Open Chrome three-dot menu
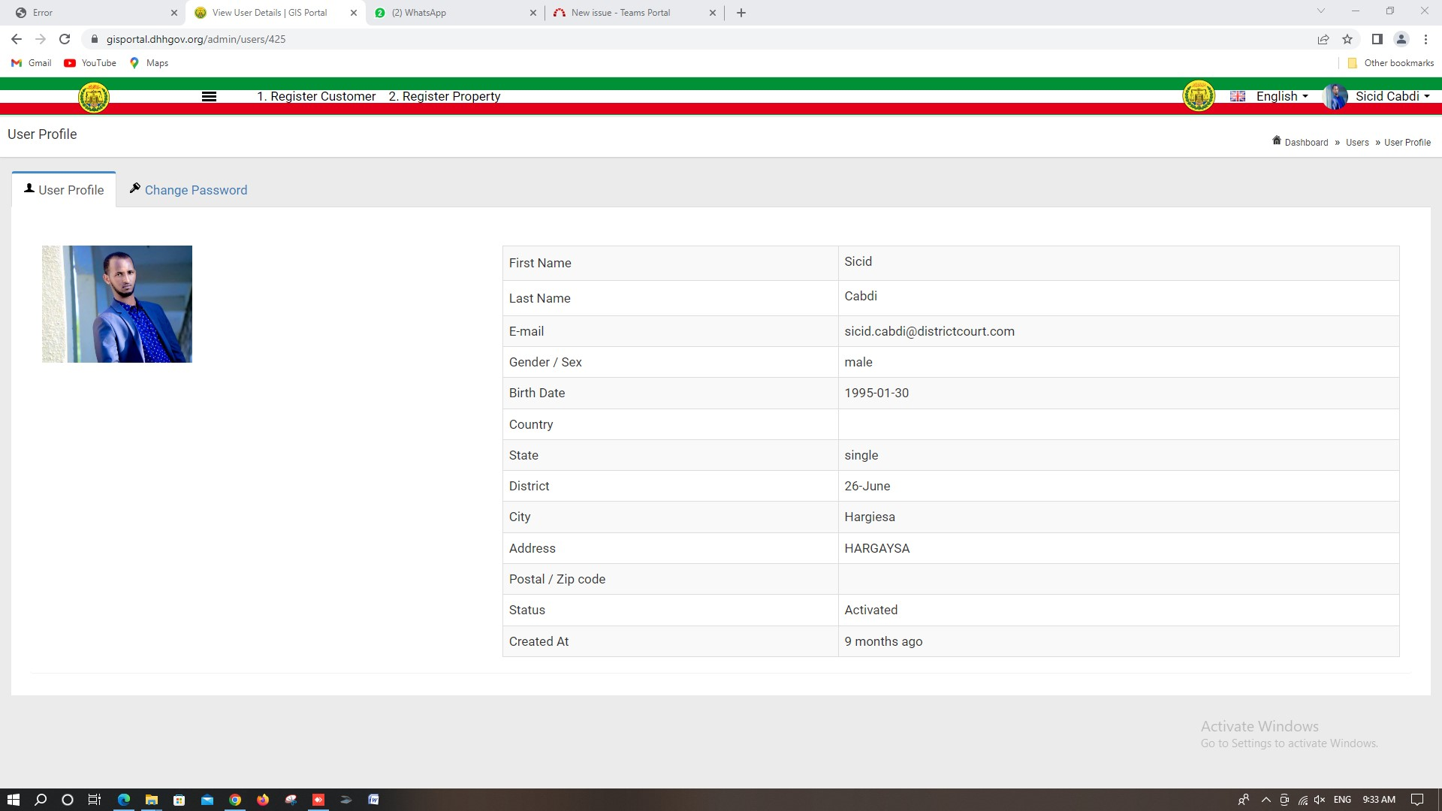The image size is (1442, 811). click(1426, 39)
